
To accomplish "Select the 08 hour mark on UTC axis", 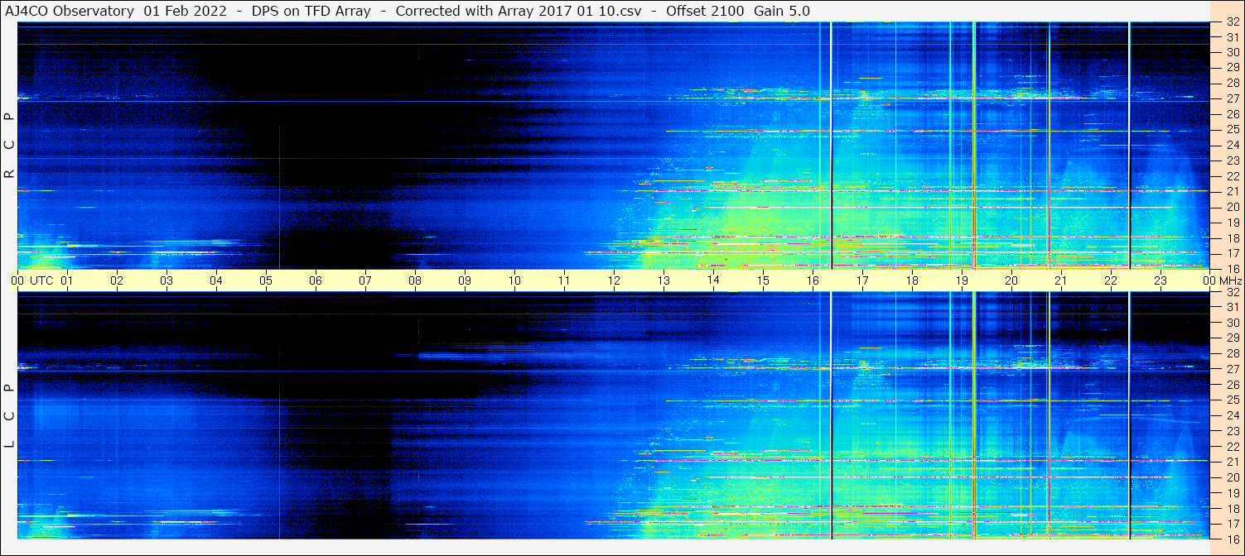I will [415, 280].
